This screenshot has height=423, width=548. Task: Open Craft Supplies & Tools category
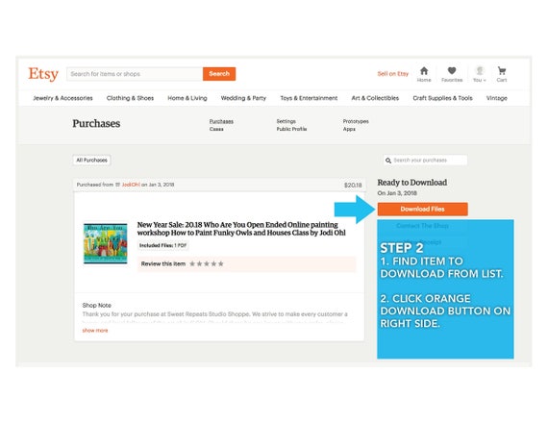click(442, 98)
